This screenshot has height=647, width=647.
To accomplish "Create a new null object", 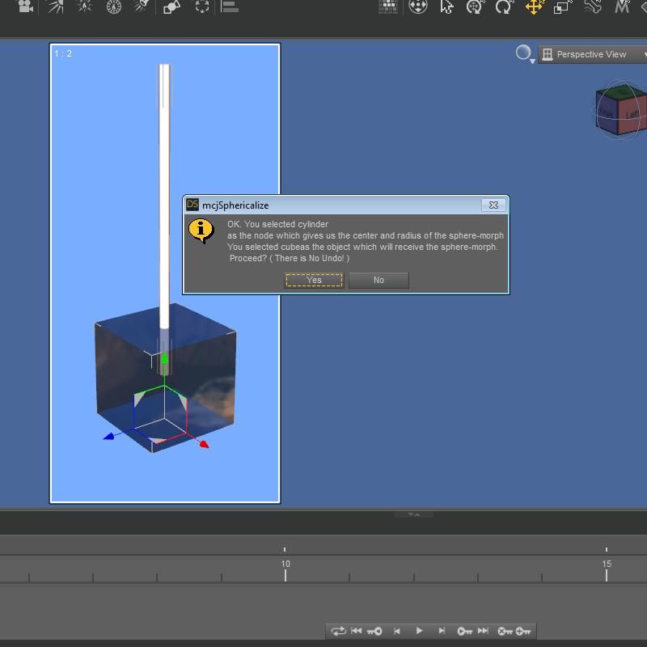I will [x=202, y=6].
